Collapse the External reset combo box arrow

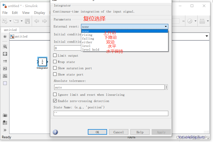(166, 27)
